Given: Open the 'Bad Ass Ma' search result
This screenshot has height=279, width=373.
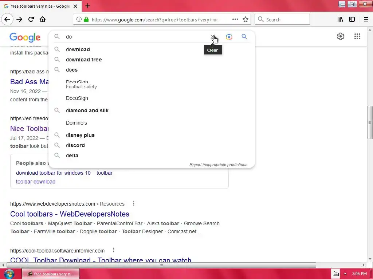Looking at the screenshot, I should (29, 82).
